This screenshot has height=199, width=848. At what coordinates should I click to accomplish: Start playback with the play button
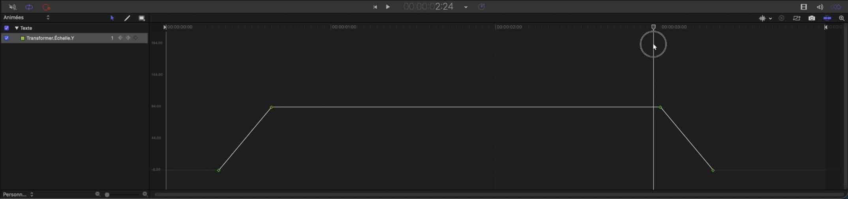(388, 7)
